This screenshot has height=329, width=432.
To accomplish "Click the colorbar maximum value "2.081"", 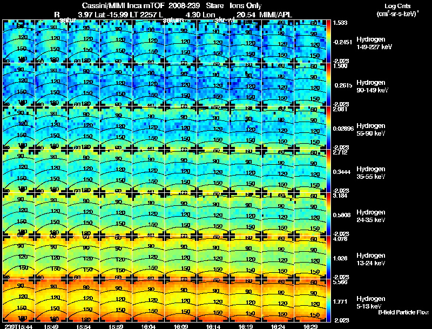I will coord(340,109).
